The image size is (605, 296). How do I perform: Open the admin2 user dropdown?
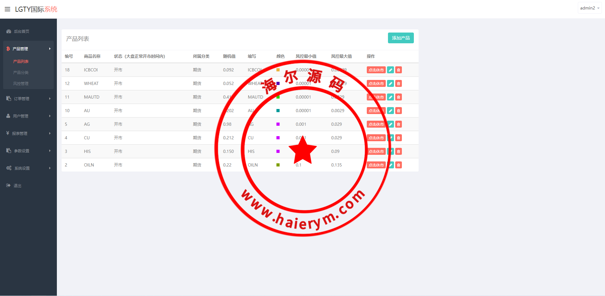pyautogui.click(x=589, y=8)
